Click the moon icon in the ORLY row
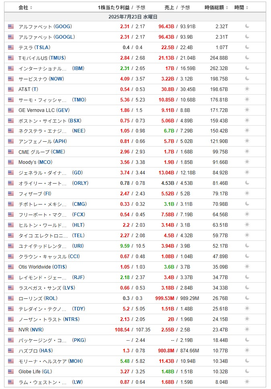271x389 pixels. [x=247, y=183]
